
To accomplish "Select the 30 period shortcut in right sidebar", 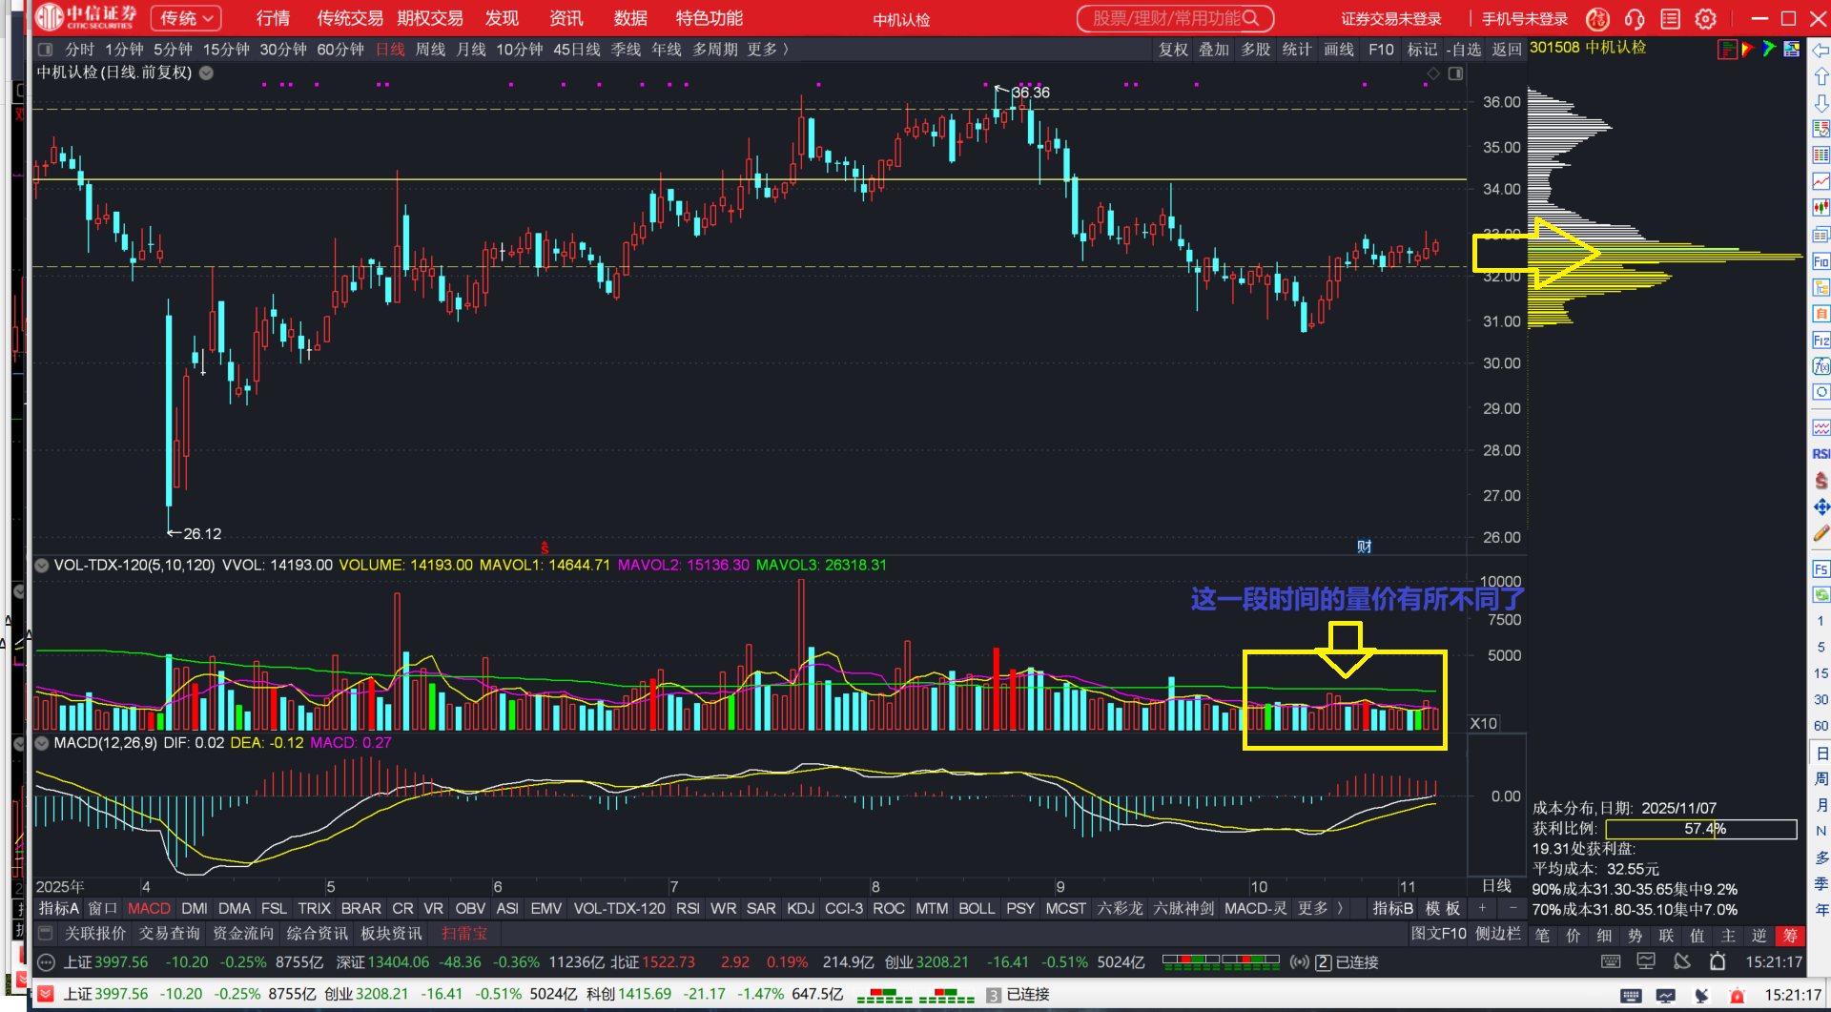I will (x=1821, y=699).
